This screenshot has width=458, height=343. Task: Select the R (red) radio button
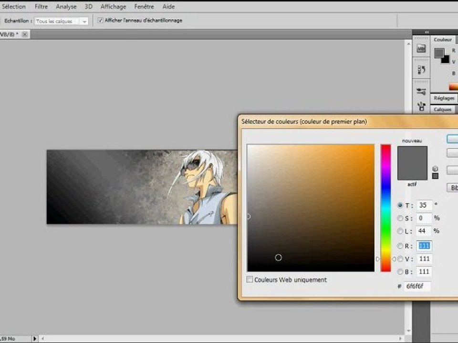click(400, 246)
